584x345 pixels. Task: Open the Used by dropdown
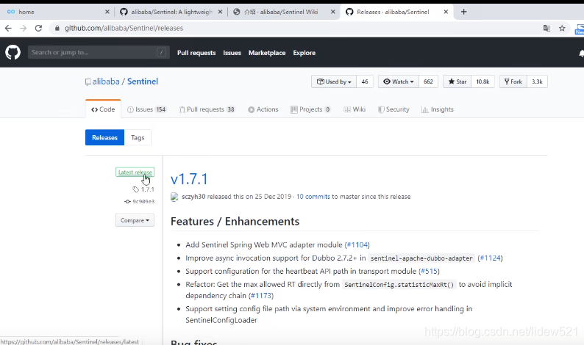click(334, 81)
